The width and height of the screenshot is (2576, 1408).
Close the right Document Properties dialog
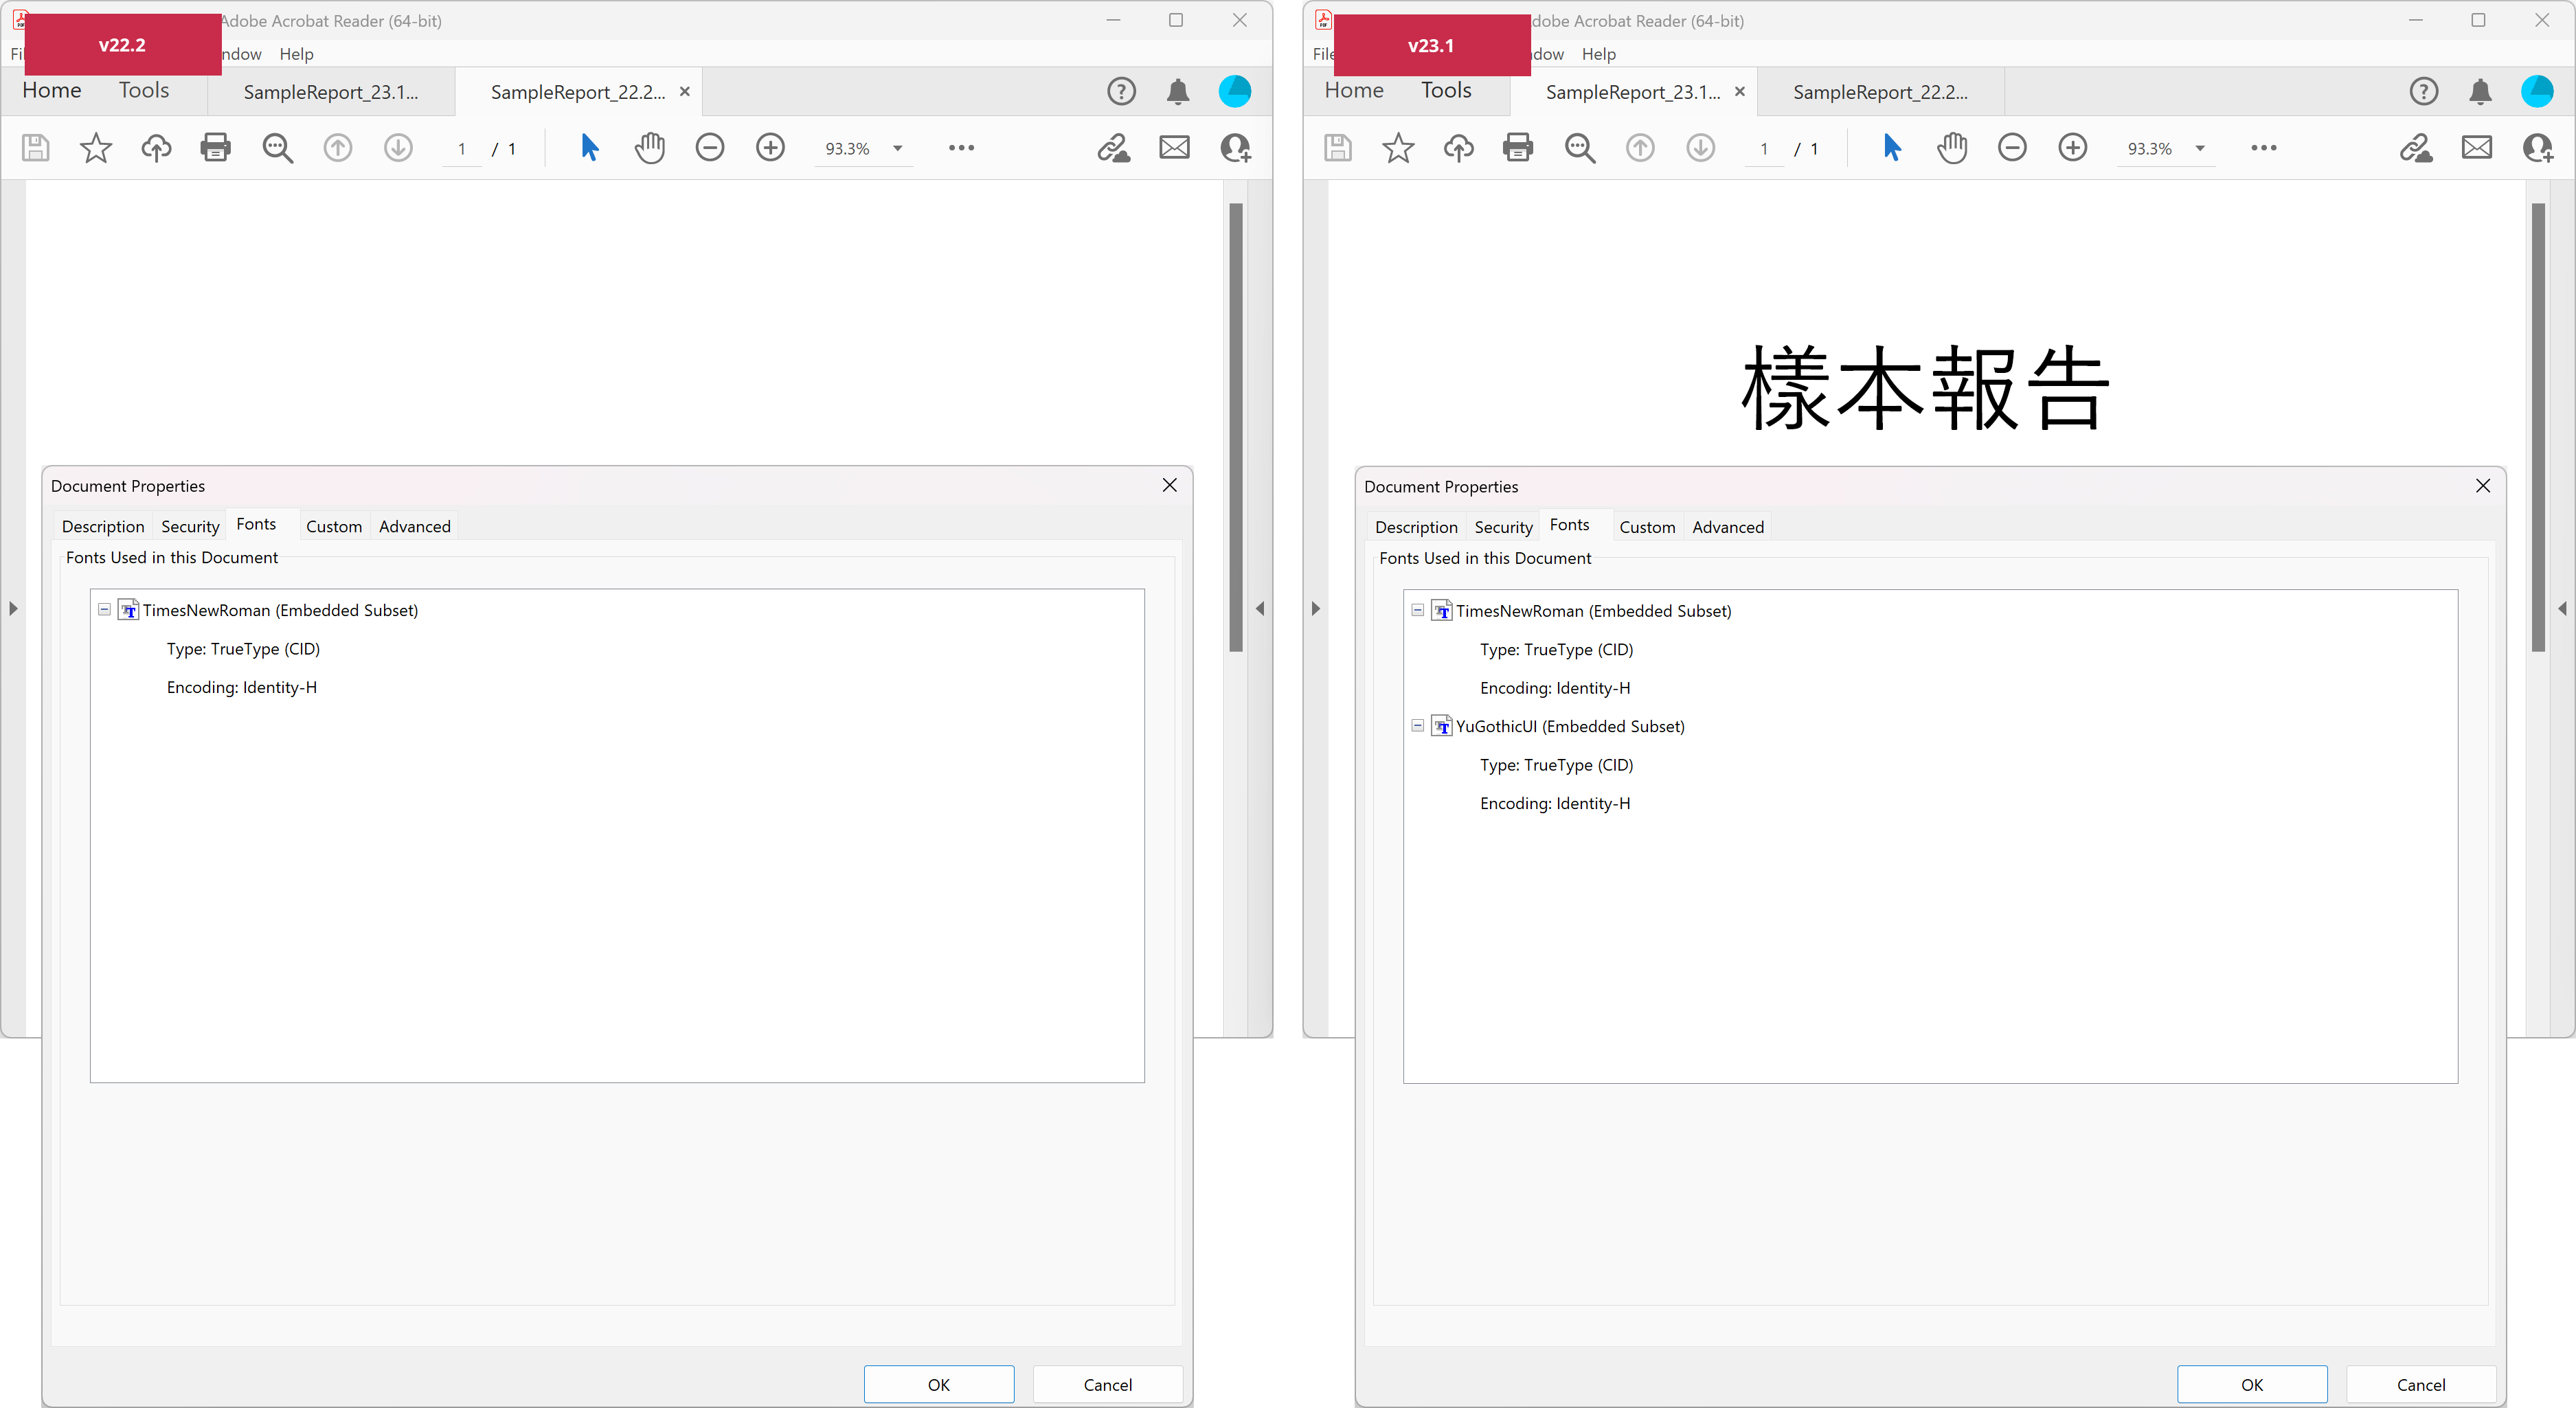[x=2483, y=486]
